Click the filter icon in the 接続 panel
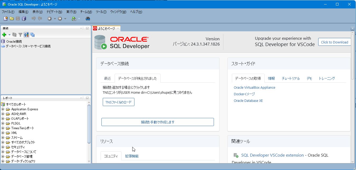 tap(20, 34)
